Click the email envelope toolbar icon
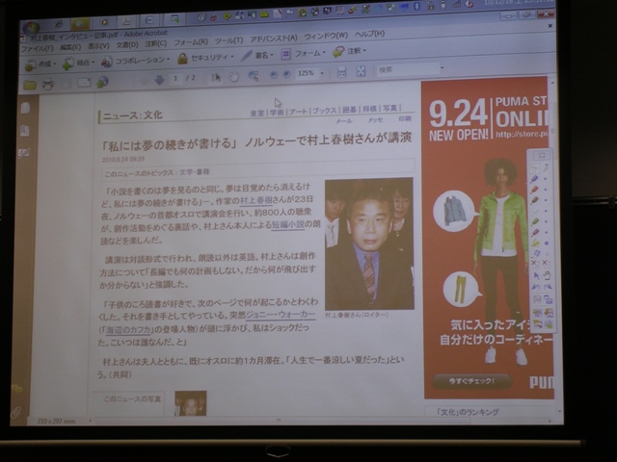 [84, 83]
